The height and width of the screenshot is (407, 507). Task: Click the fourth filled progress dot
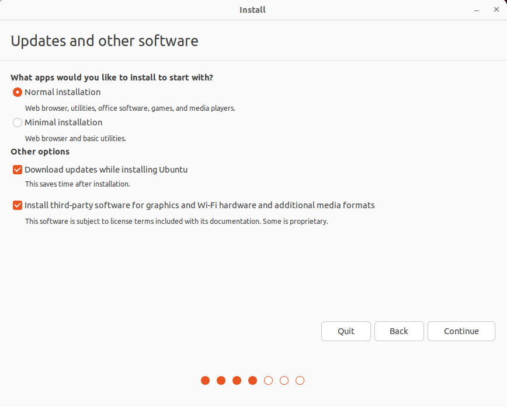(x=252, y=381)
